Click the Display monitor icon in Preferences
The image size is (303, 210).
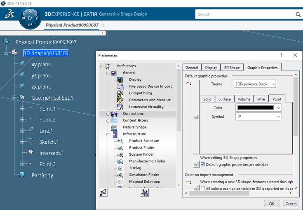click(120, 79)
